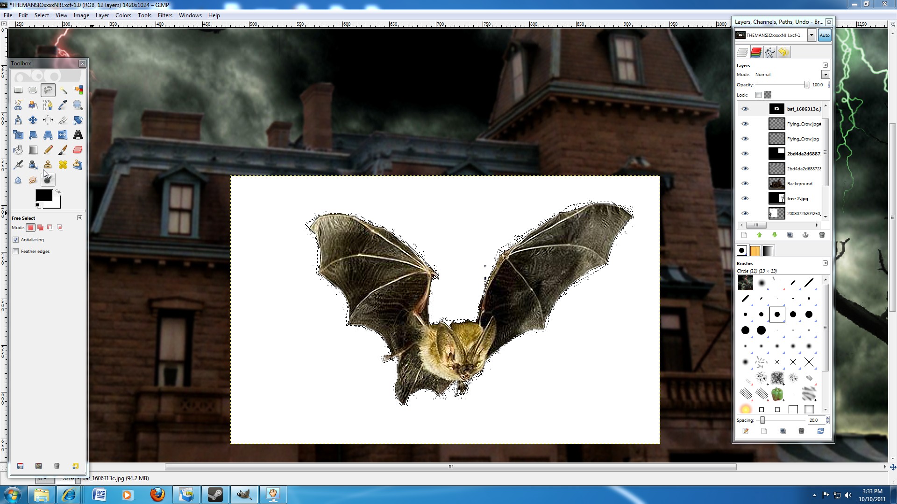This screenshot has height=504, width=897.
Task: Switch to the Gradients tab
Action: (768, 251)
